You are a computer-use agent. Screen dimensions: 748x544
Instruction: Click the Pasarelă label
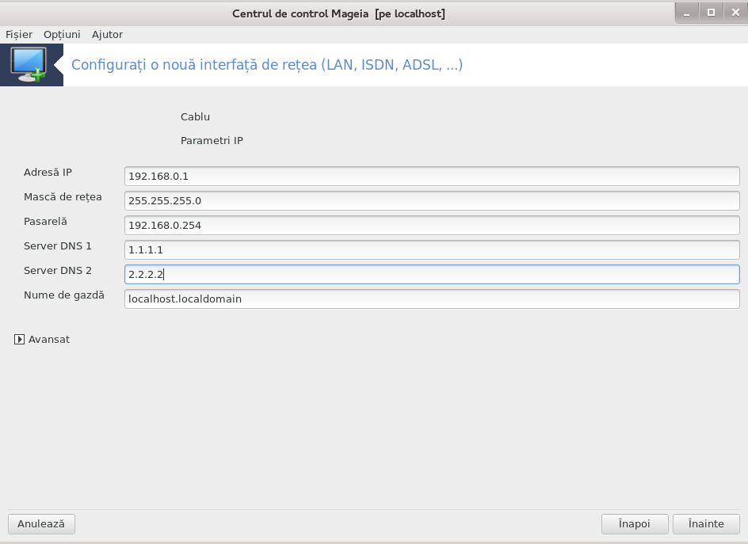45,222
